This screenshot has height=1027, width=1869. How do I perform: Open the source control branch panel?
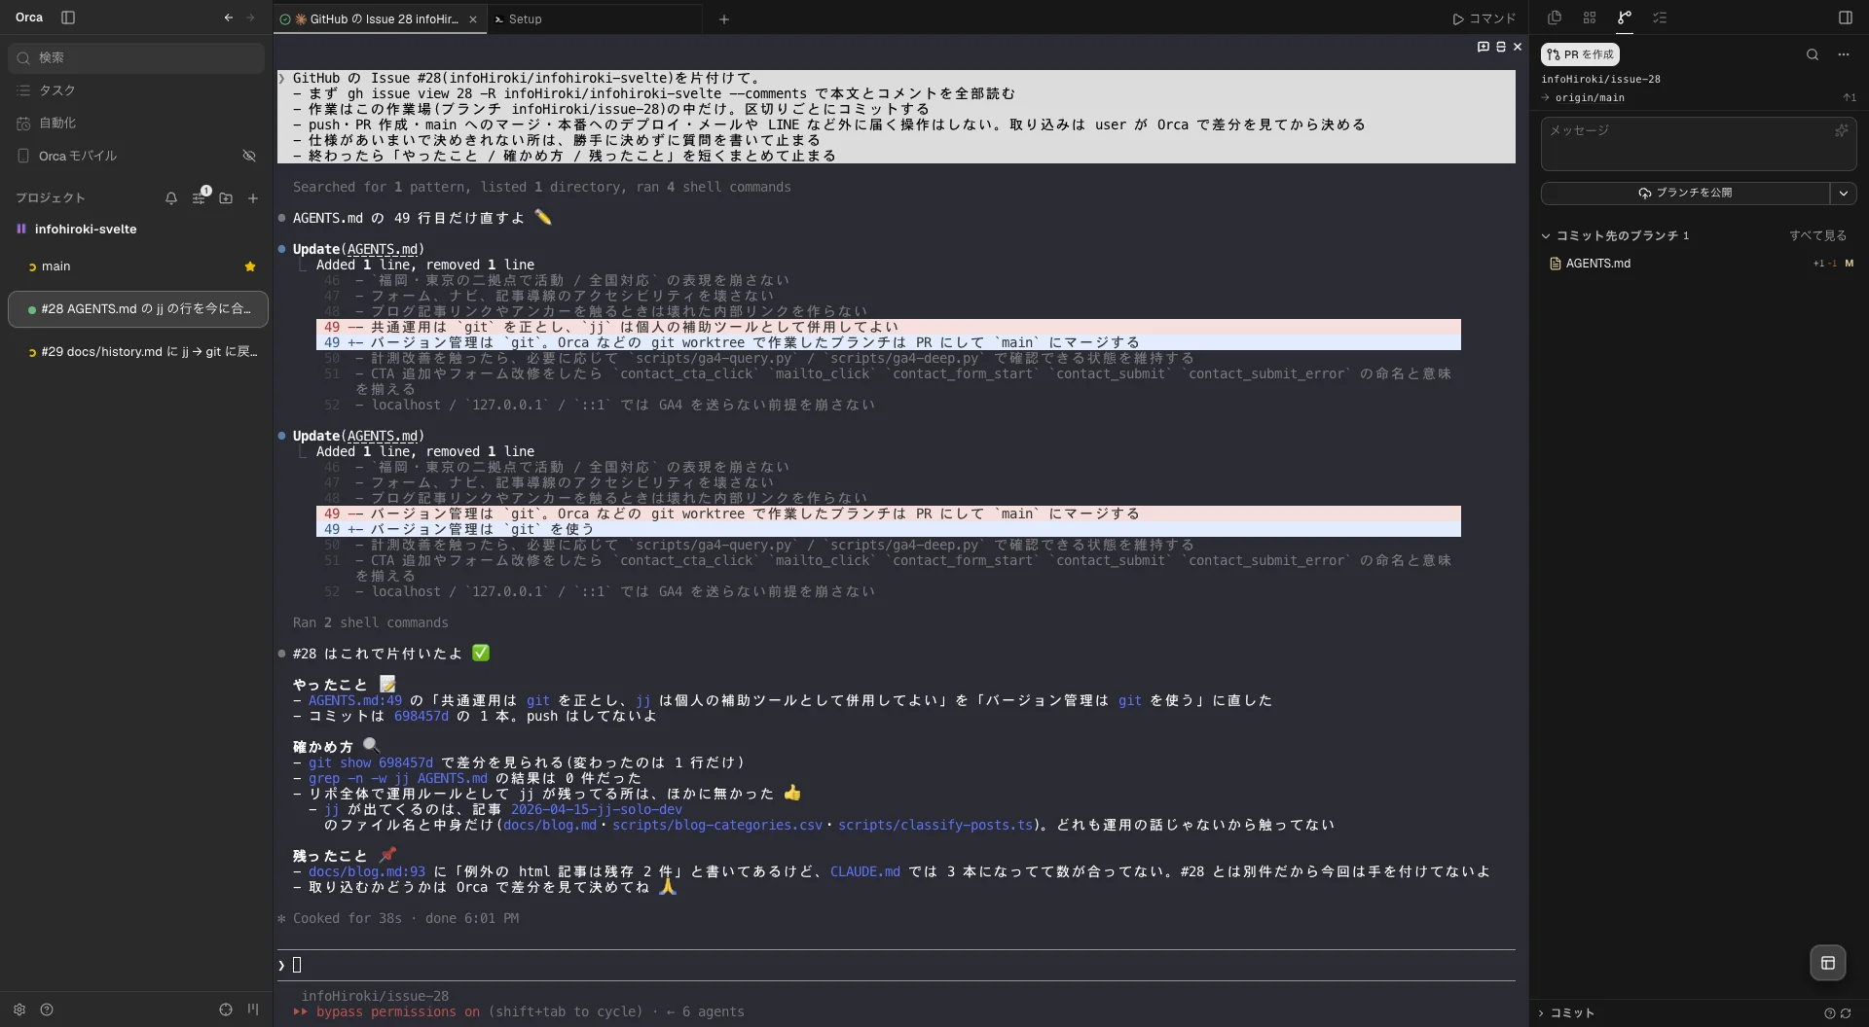pyautogui.click(x=1625, y=18)
